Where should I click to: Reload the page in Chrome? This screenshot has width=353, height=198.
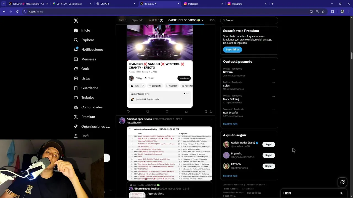(17, 12)
